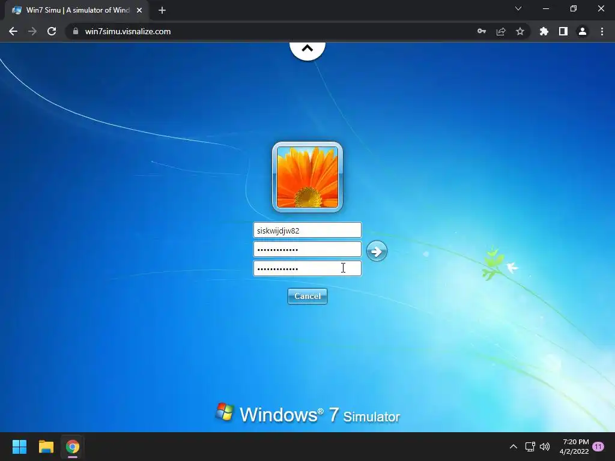Show hidden system tray icons

click(513, 447)
